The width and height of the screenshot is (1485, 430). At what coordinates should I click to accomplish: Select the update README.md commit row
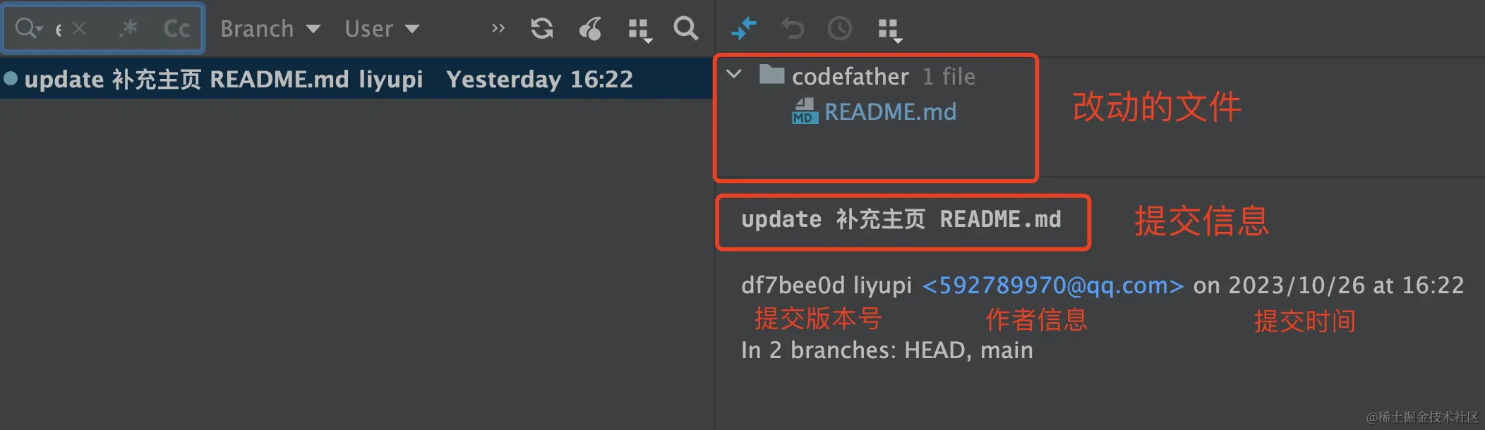coord(356,79)
